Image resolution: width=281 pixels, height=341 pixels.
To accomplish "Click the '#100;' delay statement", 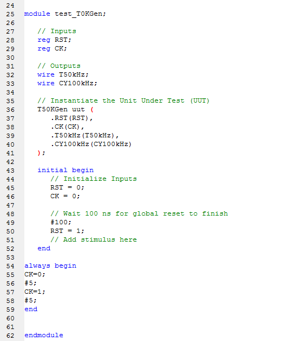I will pos(61,222).
